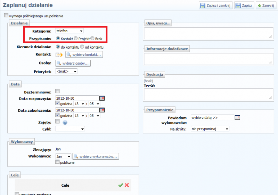This screenshot has height=195, width=278.
Task: Select the Kontakt assignment radio
Action: pos(58,38)
